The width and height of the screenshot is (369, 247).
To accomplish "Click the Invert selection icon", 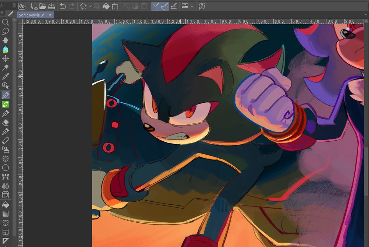I will pyautogui.click(x=135, y=6).
